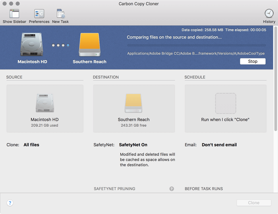
Task: Open the Don't send email popup
Action: click(219, 145)
